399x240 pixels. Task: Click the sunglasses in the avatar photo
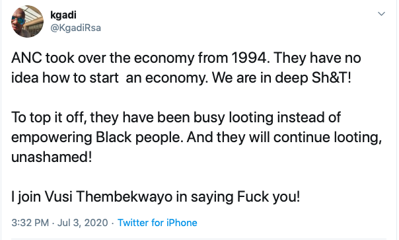click(18, 20)
